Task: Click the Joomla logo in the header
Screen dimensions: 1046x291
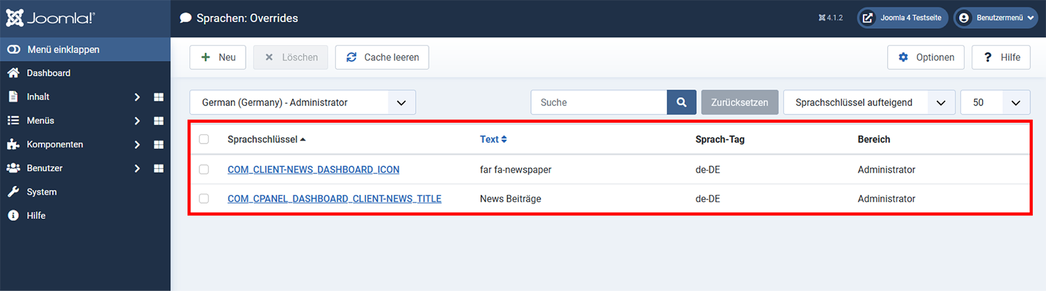Action: (50, 18)
